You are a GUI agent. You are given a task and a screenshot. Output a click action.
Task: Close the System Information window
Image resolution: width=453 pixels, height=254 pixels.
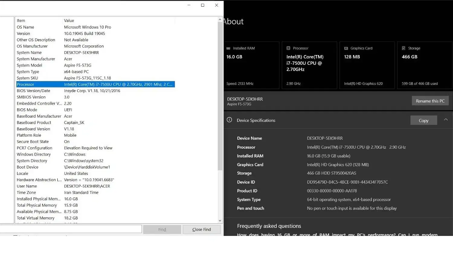217,5
